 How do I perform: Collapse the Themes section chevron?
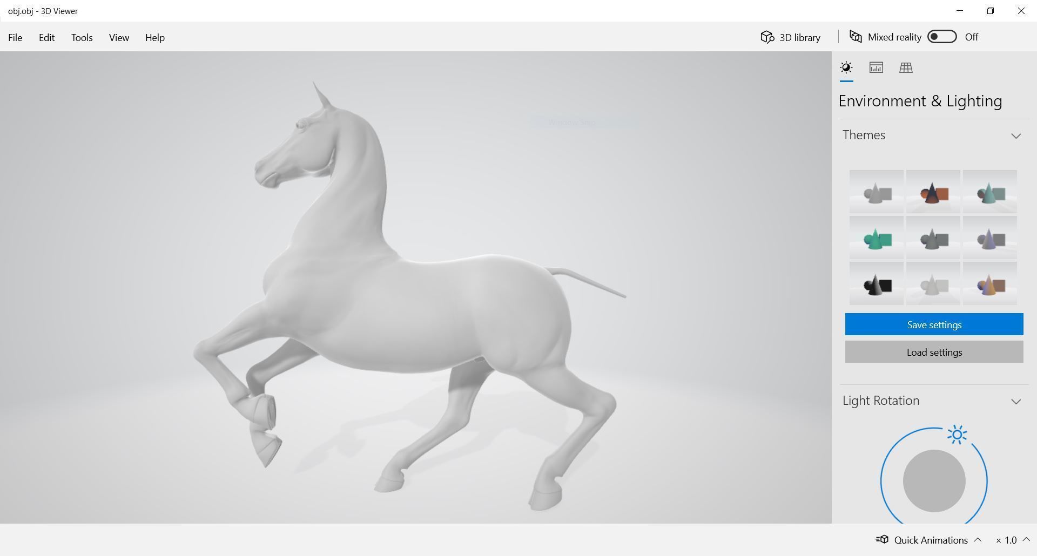1016,135
